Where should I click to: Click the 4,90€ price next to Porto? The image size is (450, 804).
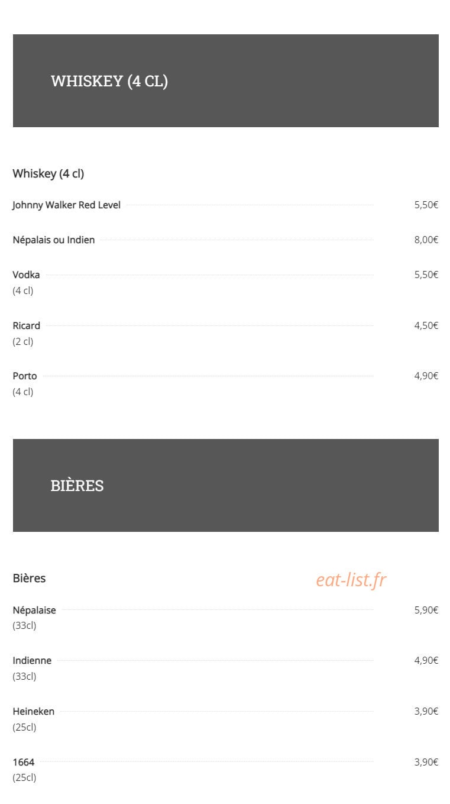pos(426,376)
